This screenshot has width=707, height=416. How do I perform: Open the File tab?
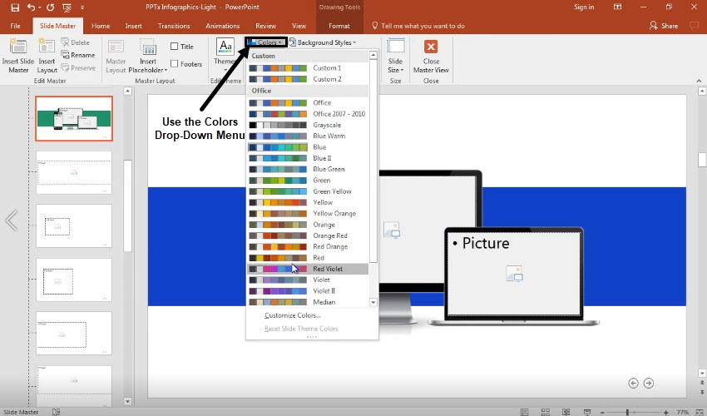(15, 26)
